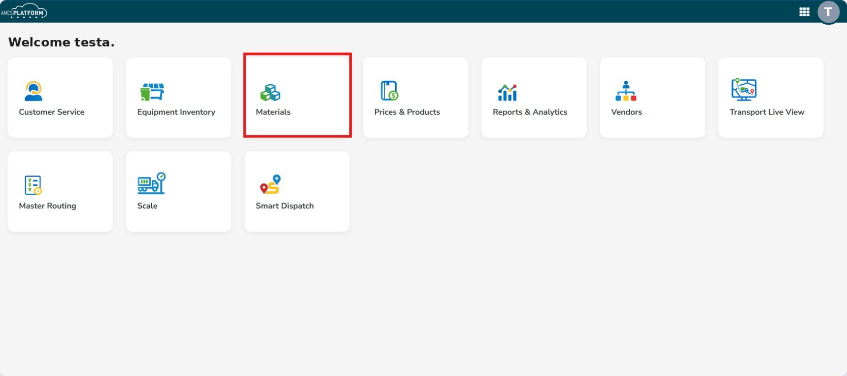Select the Materials cubes icon
The width and height of the screenshot is (847, 376).
tap(270, 92)
